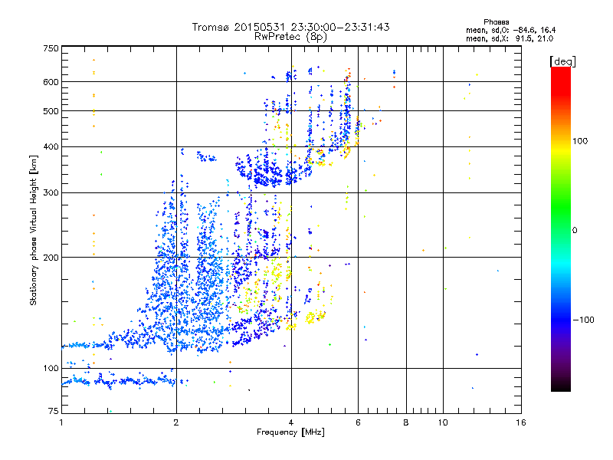
Task: Click the x-axis tick label '10'
Action: (x=443, y=422)
